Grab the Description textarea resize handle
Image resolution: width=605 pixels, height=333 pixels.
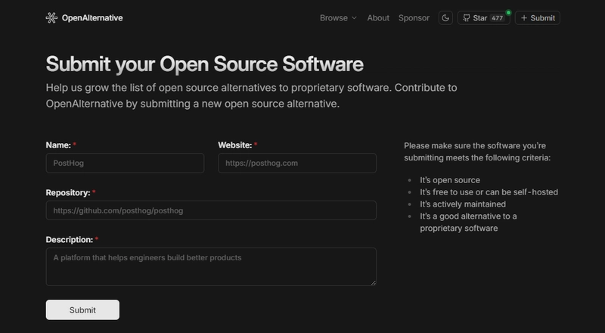[373, 283]
